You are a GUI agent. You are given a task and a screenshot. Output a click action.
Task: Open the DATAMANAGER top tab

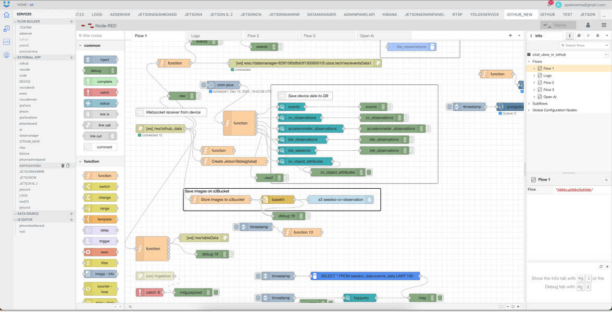[321, 15]
